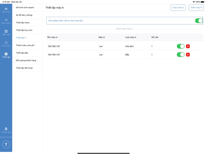207x155 pixels.
Task: Open Thiết lập bếp settings
Action: 27,53
